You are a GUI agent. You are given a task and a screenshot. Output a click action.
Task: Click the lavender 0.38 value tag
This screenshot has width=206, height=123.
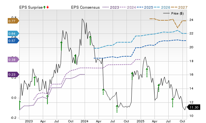[14, 60]
